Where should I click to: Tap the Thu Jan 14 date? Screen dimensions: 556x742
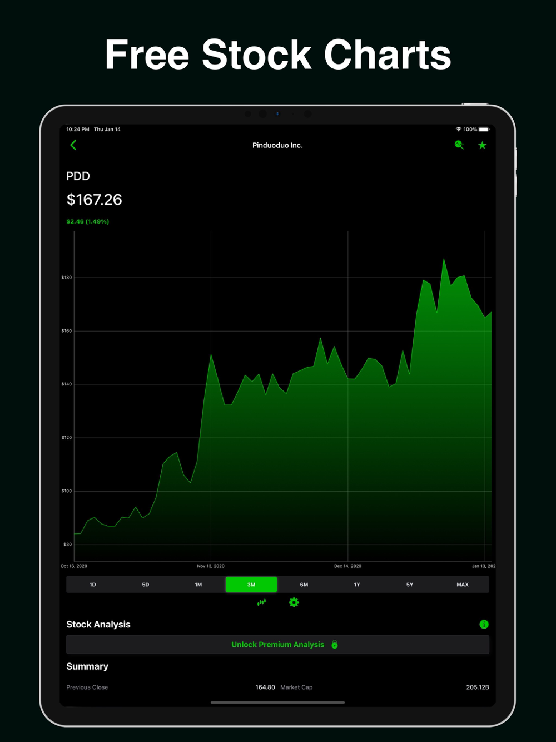[107, 129]
